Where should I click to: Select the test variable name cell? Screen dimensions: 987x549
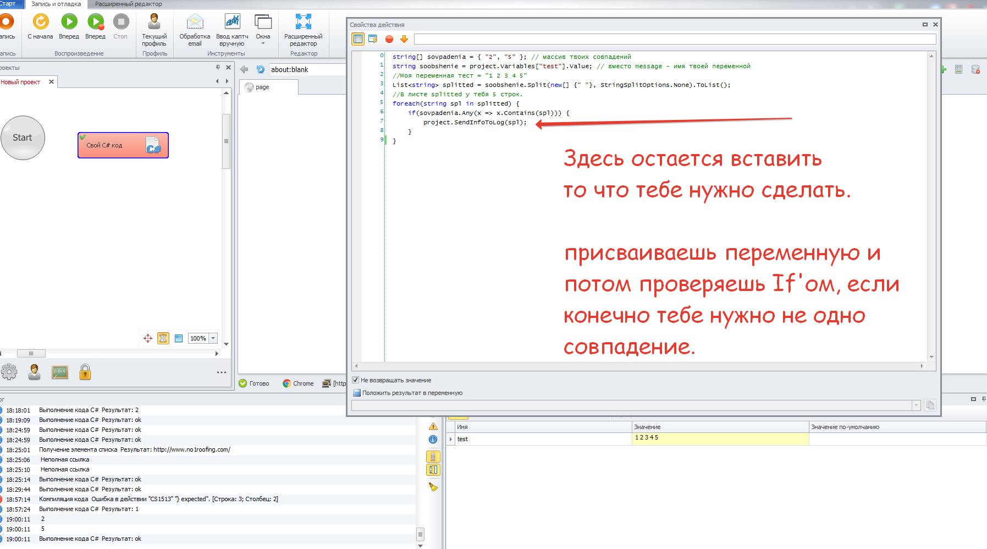[x=543, y=439]
